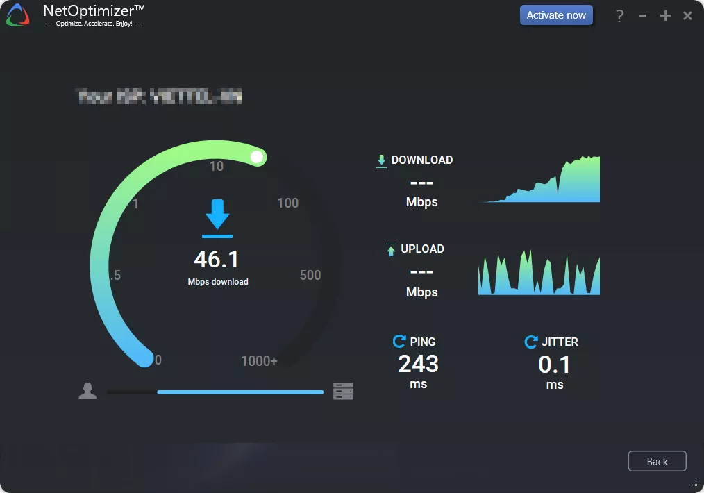Click the NetOptimizer logo icon
Image resolution: width=704 pixels, height=493 pixels.
17,15
